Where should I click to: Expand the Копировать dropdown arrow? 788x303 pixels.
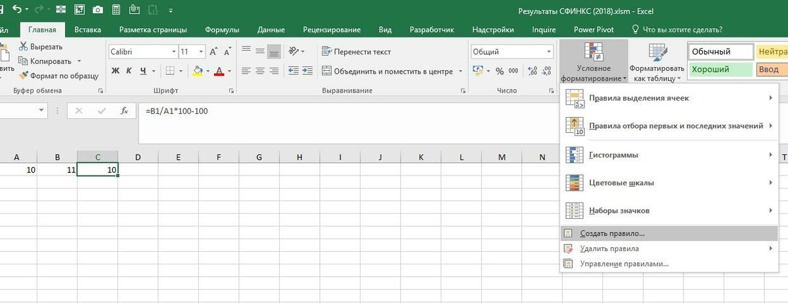pos(79,61)
